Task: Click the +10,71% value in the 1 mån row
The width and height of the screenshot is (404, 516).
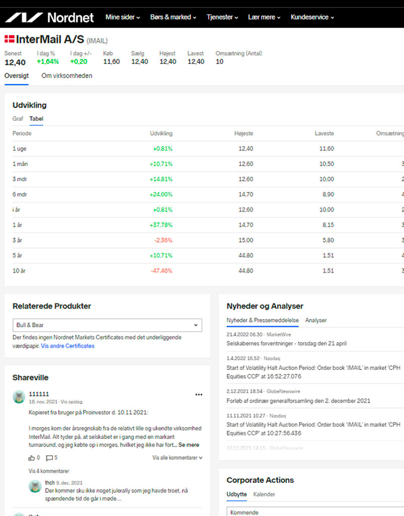Action: 161,164
